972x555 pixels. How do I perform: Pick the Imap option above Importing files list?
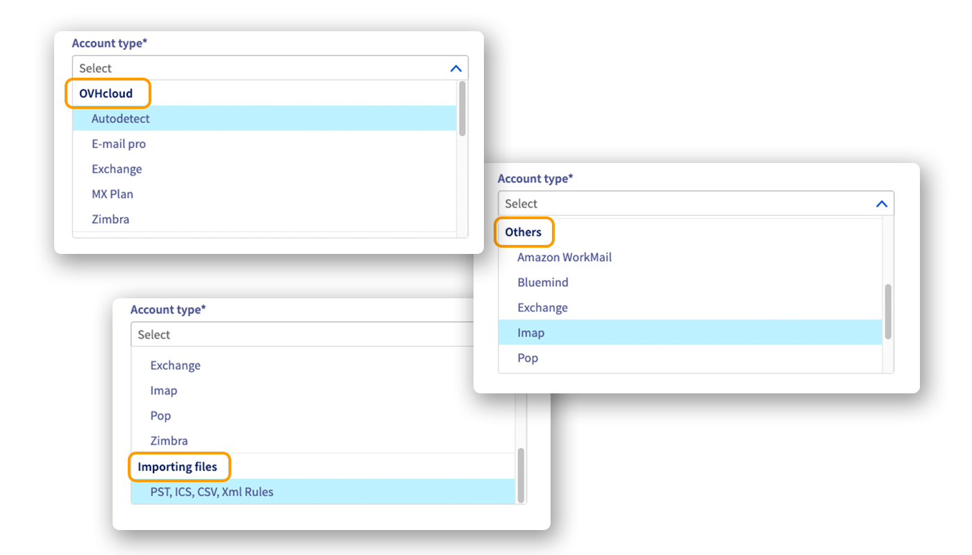(164, 391)
